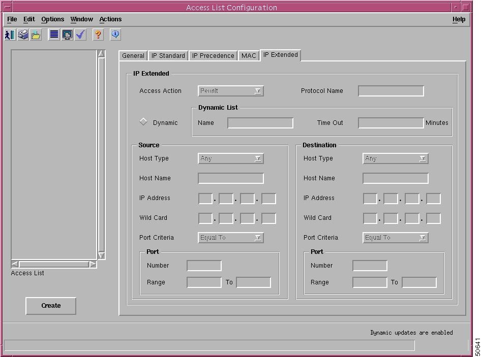Open the window menu button in title bar

coord(8,7)
